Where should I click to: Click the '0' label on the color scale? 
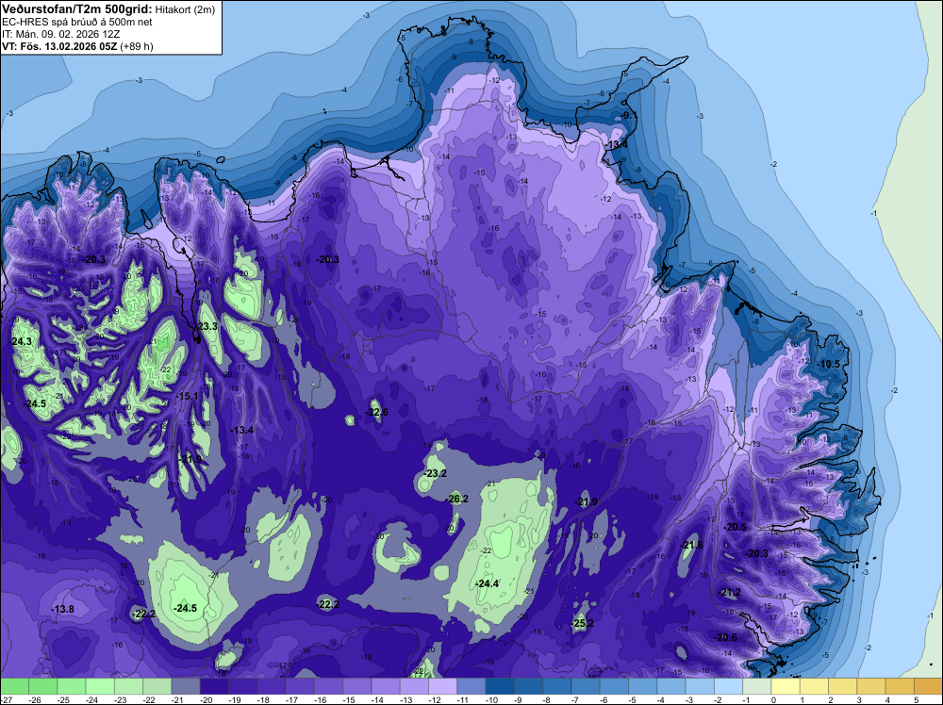tap(773, 699)
